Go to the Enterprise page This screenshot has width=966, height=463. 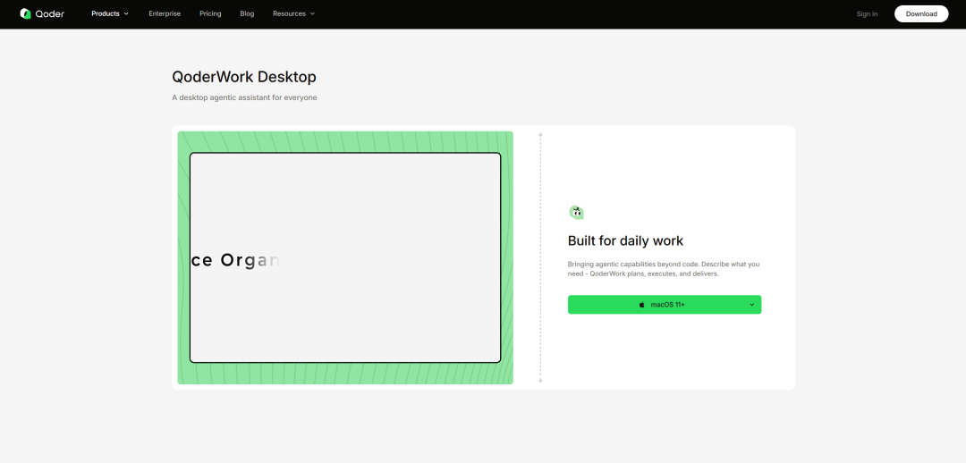pyautogui.click(x=165, y=13)
